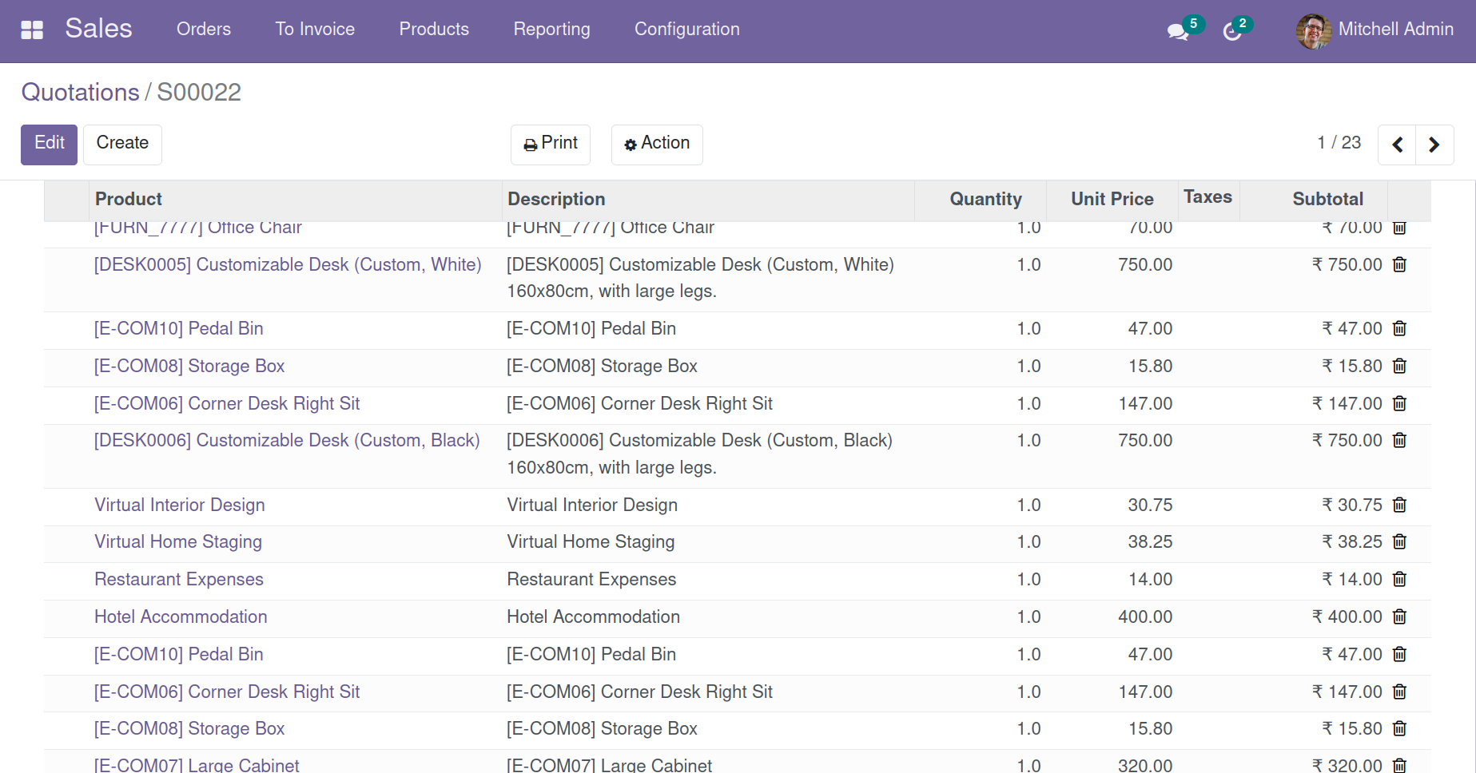The image size is (1476, 773).
Task: Open the activities clock icon
Action: [x=1232, y=31]
